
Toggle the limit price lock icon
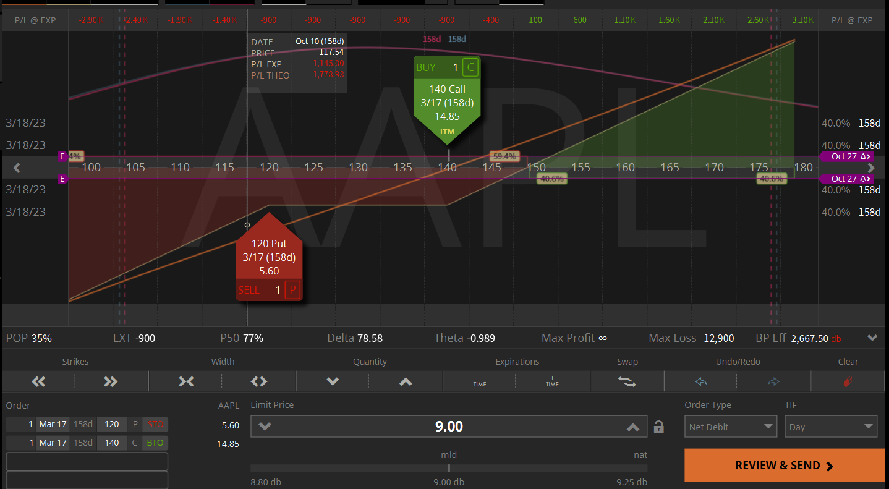659,427
